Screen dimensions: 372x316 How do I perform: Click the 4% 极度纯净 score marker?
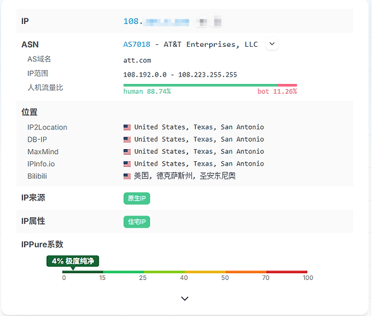click(x=73, y=261)
